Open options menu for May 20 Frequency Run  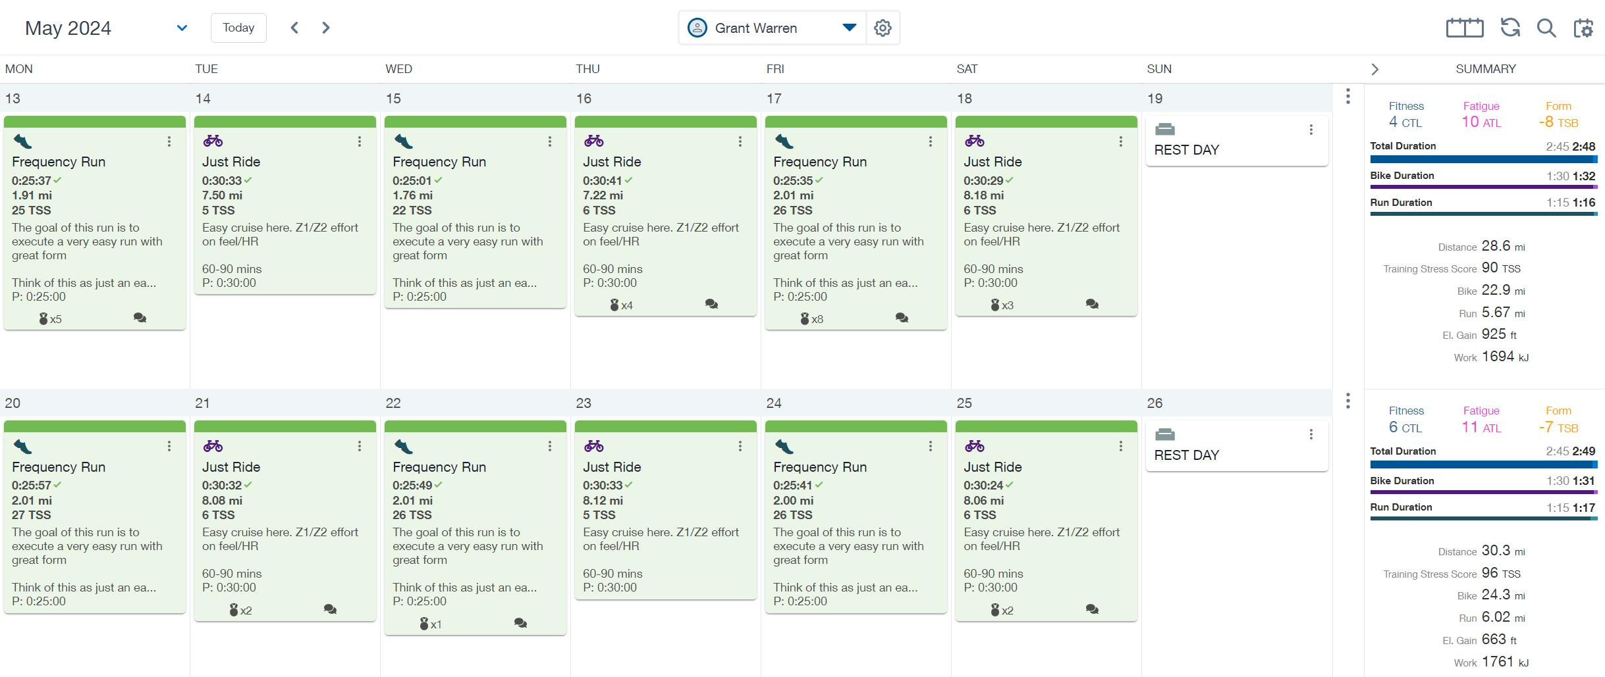click(x=169, y=446)
